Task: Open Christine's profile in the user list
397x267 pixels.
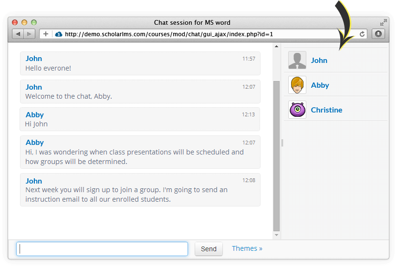Action: tap(326, 110)
